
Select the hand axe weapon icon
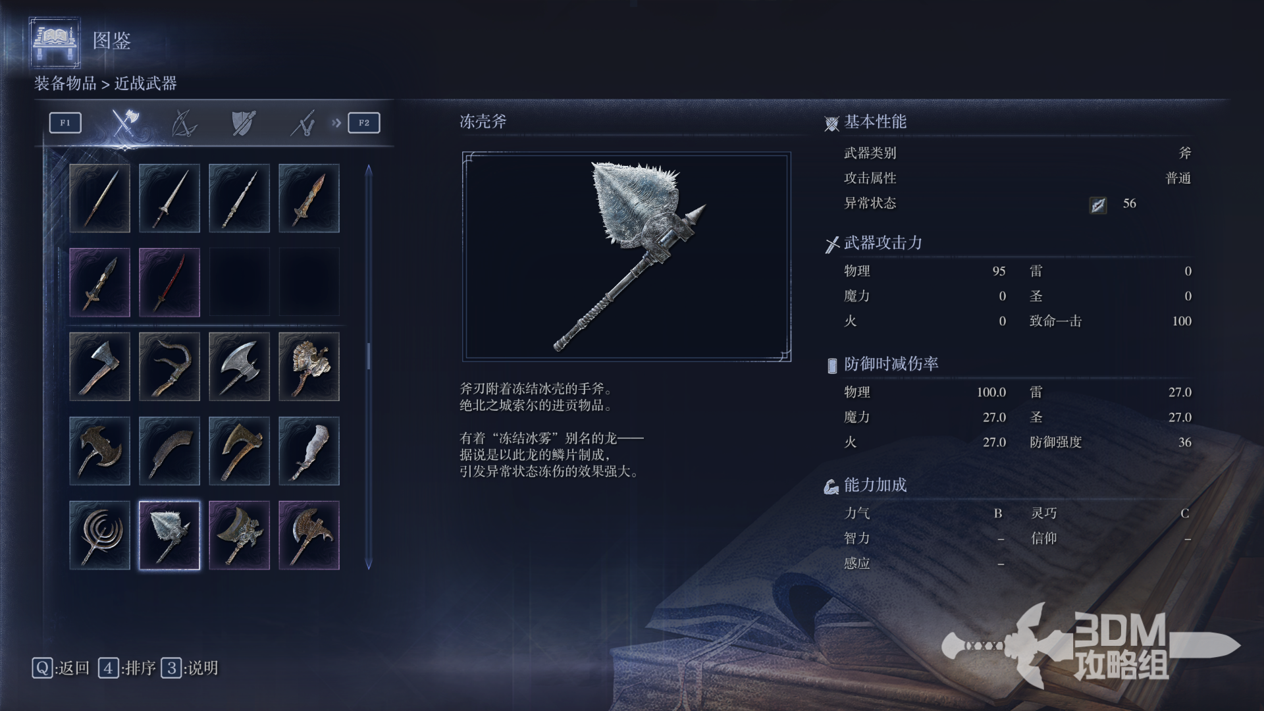click(99, 367)
